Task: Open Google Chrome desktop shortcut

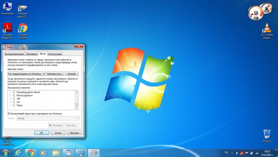Action: point(23,31)
